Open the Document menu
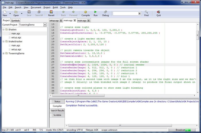 pyautogui.click(x=36, y=7)
